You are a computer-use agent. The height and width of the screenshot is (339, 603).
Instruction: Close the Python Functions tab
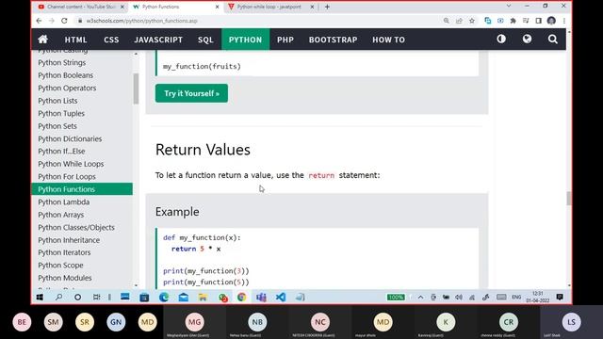217,7
